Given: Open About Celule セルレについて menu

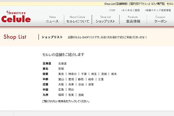Looking at the screenshot, I should (78, 19).
